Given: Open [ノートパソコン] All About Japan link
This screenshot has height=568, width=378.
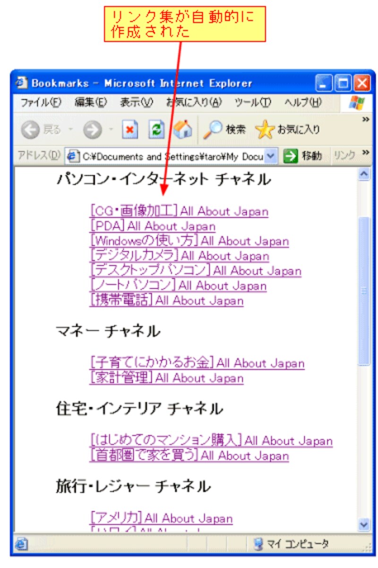Looking at the screenshot, I should [178, 286].
